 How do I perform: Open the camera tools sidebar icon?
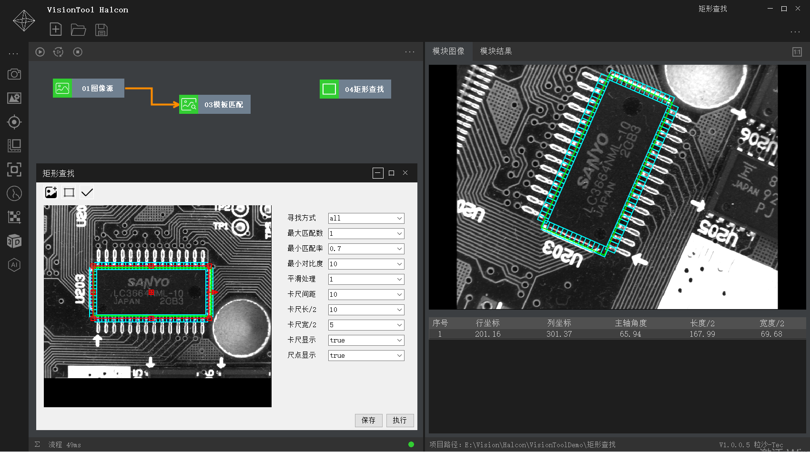[x=14, y=74]
